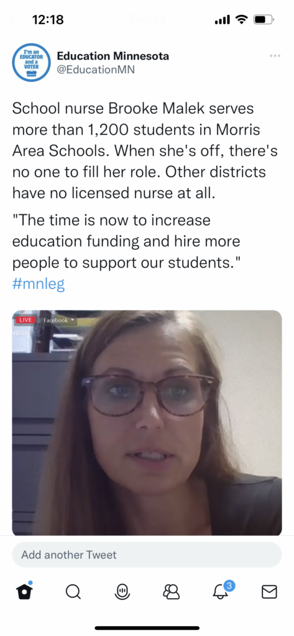Tap the back arrow at top left

point(16,19)
